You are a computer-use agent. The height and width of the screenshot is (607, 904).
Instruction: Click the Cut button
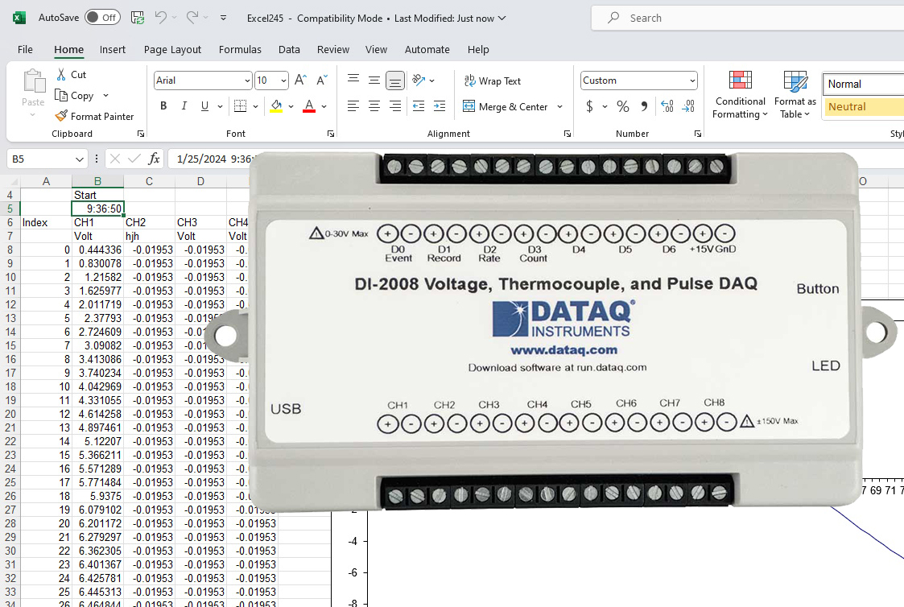point(71,74)
